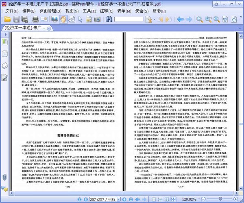Click the Fit Page icon
This screenshot has width=244, height=203.
(x=234, y=19)
